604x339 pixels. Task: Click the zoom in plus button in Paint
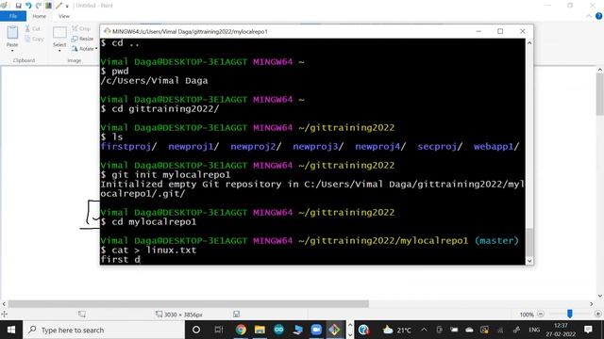[x=597, y=314]
